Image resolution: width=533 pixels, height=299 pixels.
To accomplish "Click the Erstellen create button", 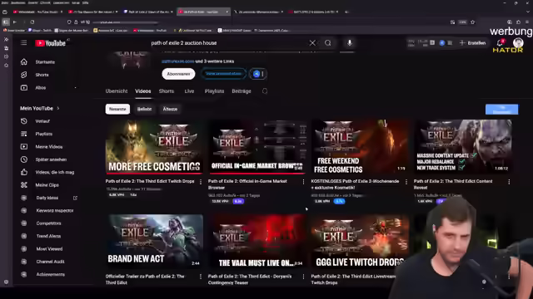I will click(x=472, y=43).
